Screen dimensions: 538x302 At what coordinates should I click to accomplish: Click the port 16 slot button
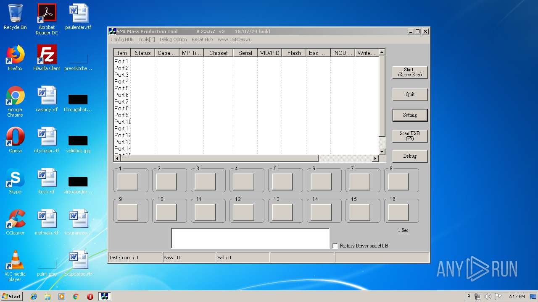coord(398,212)
